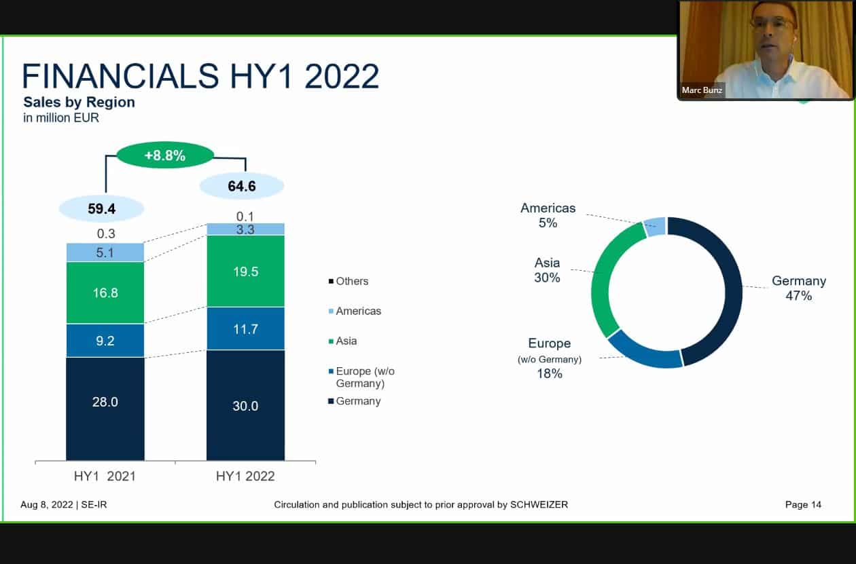This screenshot has width=856, height=564.
Task: Click the Europe 11.7 bar segment
Action: 245,328
